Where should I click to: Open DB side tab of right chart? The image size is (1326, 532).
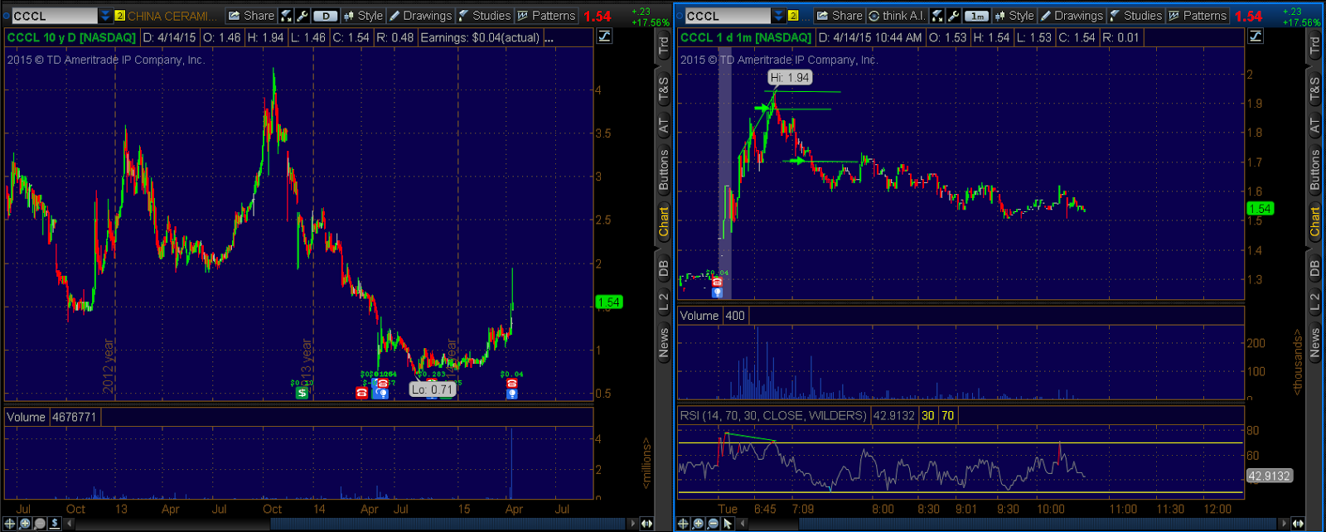pos(1314,268)
